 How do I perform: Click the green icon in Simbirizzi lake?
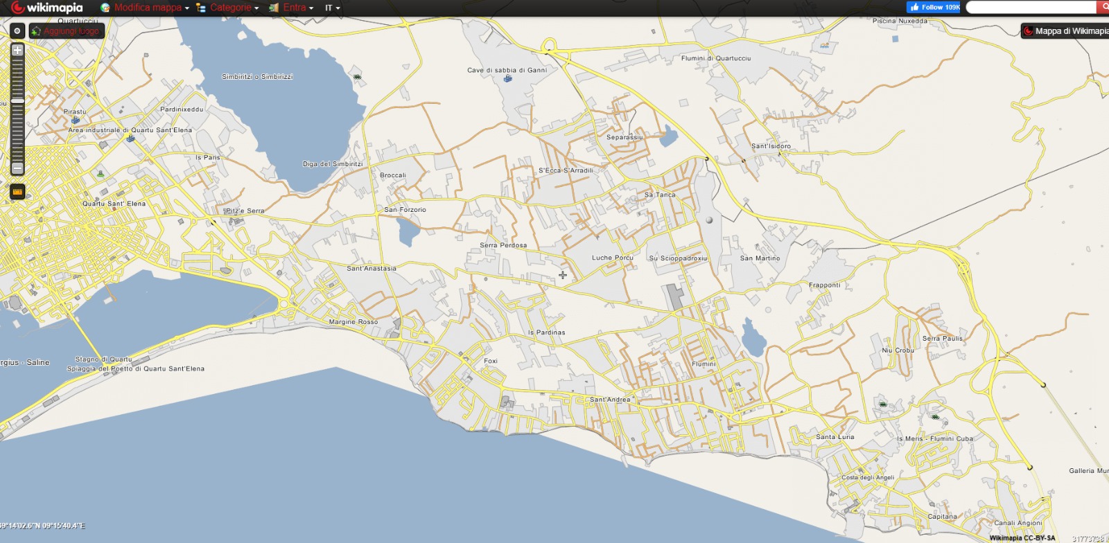pyautogui.click(x=357, y=77)
